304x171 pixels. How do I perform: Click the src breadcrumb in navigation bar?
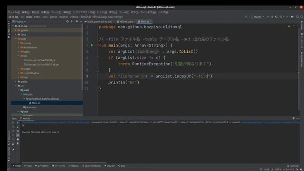click(22, 17)
